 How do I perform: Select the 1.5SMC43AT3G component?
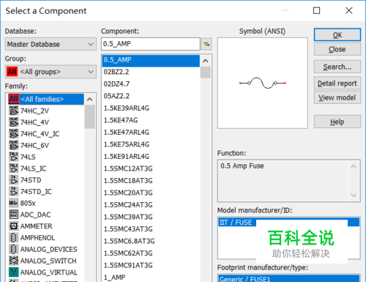(x=151, y=229)
